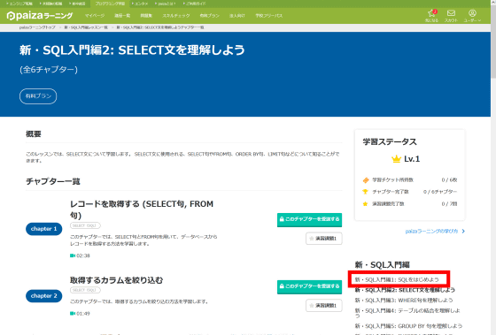Image resolution: width=496 pixels, height=335 pixels.
Task: Click the 新・SQL入門編レッスン一覧 breadcrumb link
Action: coord(86,27)
